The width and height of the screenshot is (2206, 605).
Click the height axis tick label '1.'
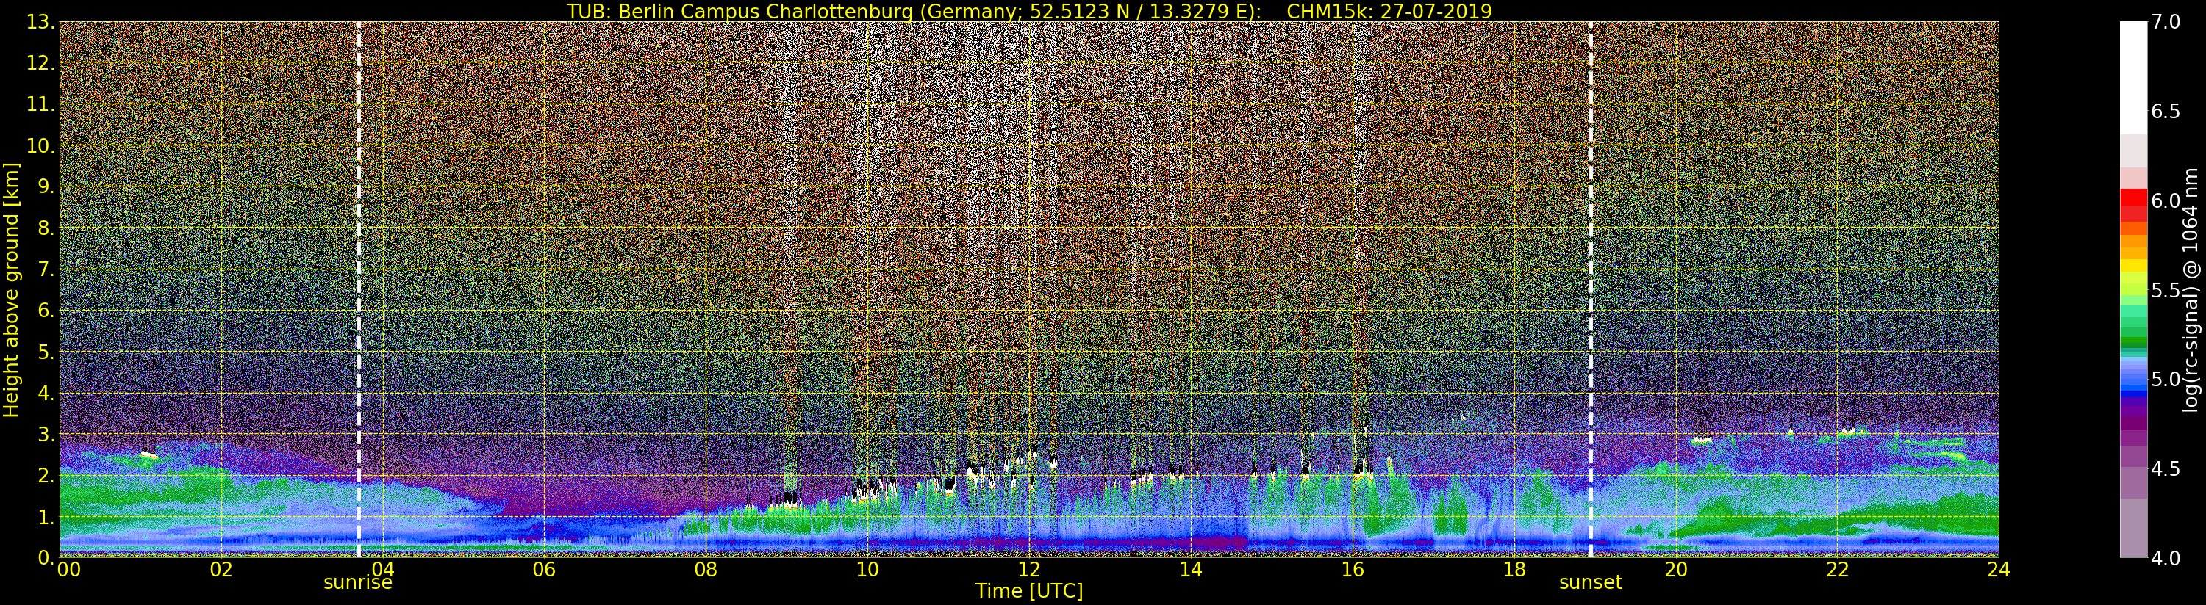[x=46, y=516]
